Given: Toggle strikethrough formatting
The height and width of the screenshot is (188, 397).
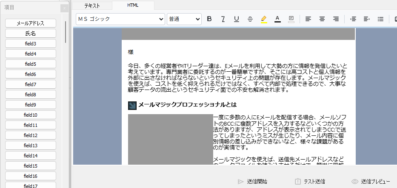Looking at the screenshot, I should point(250,19).
